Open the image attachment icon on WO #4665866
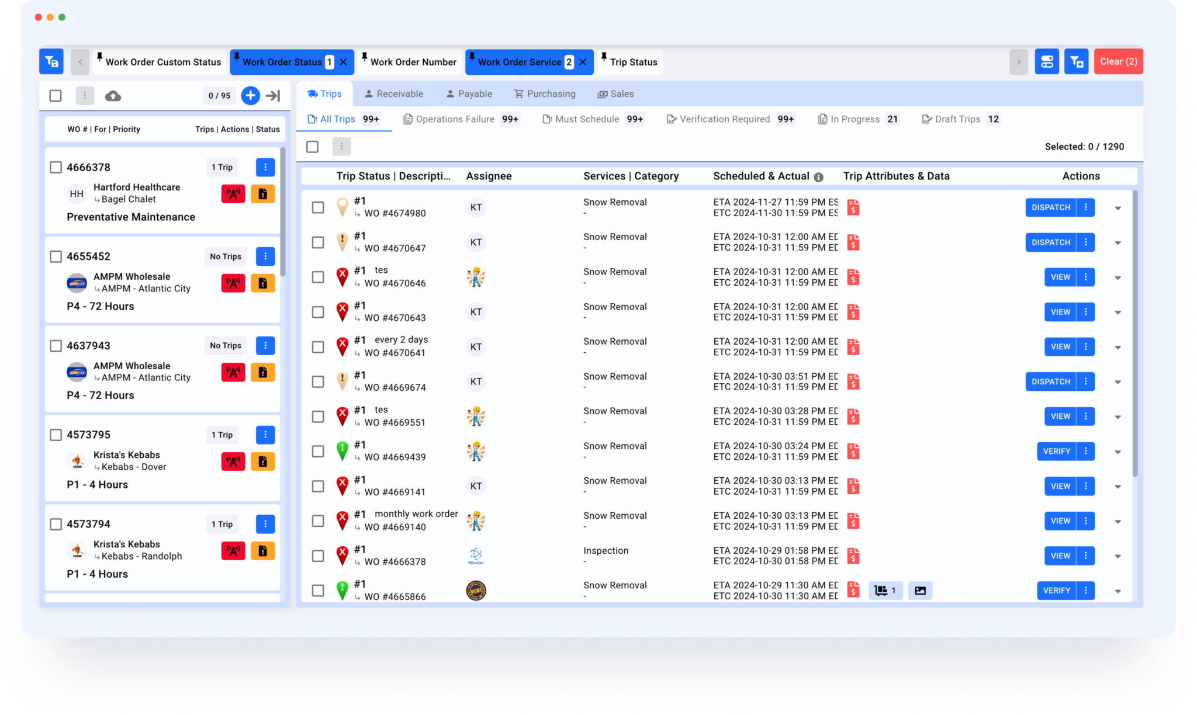The width and height of the screenshot is (1197, 715). point(921,591)
